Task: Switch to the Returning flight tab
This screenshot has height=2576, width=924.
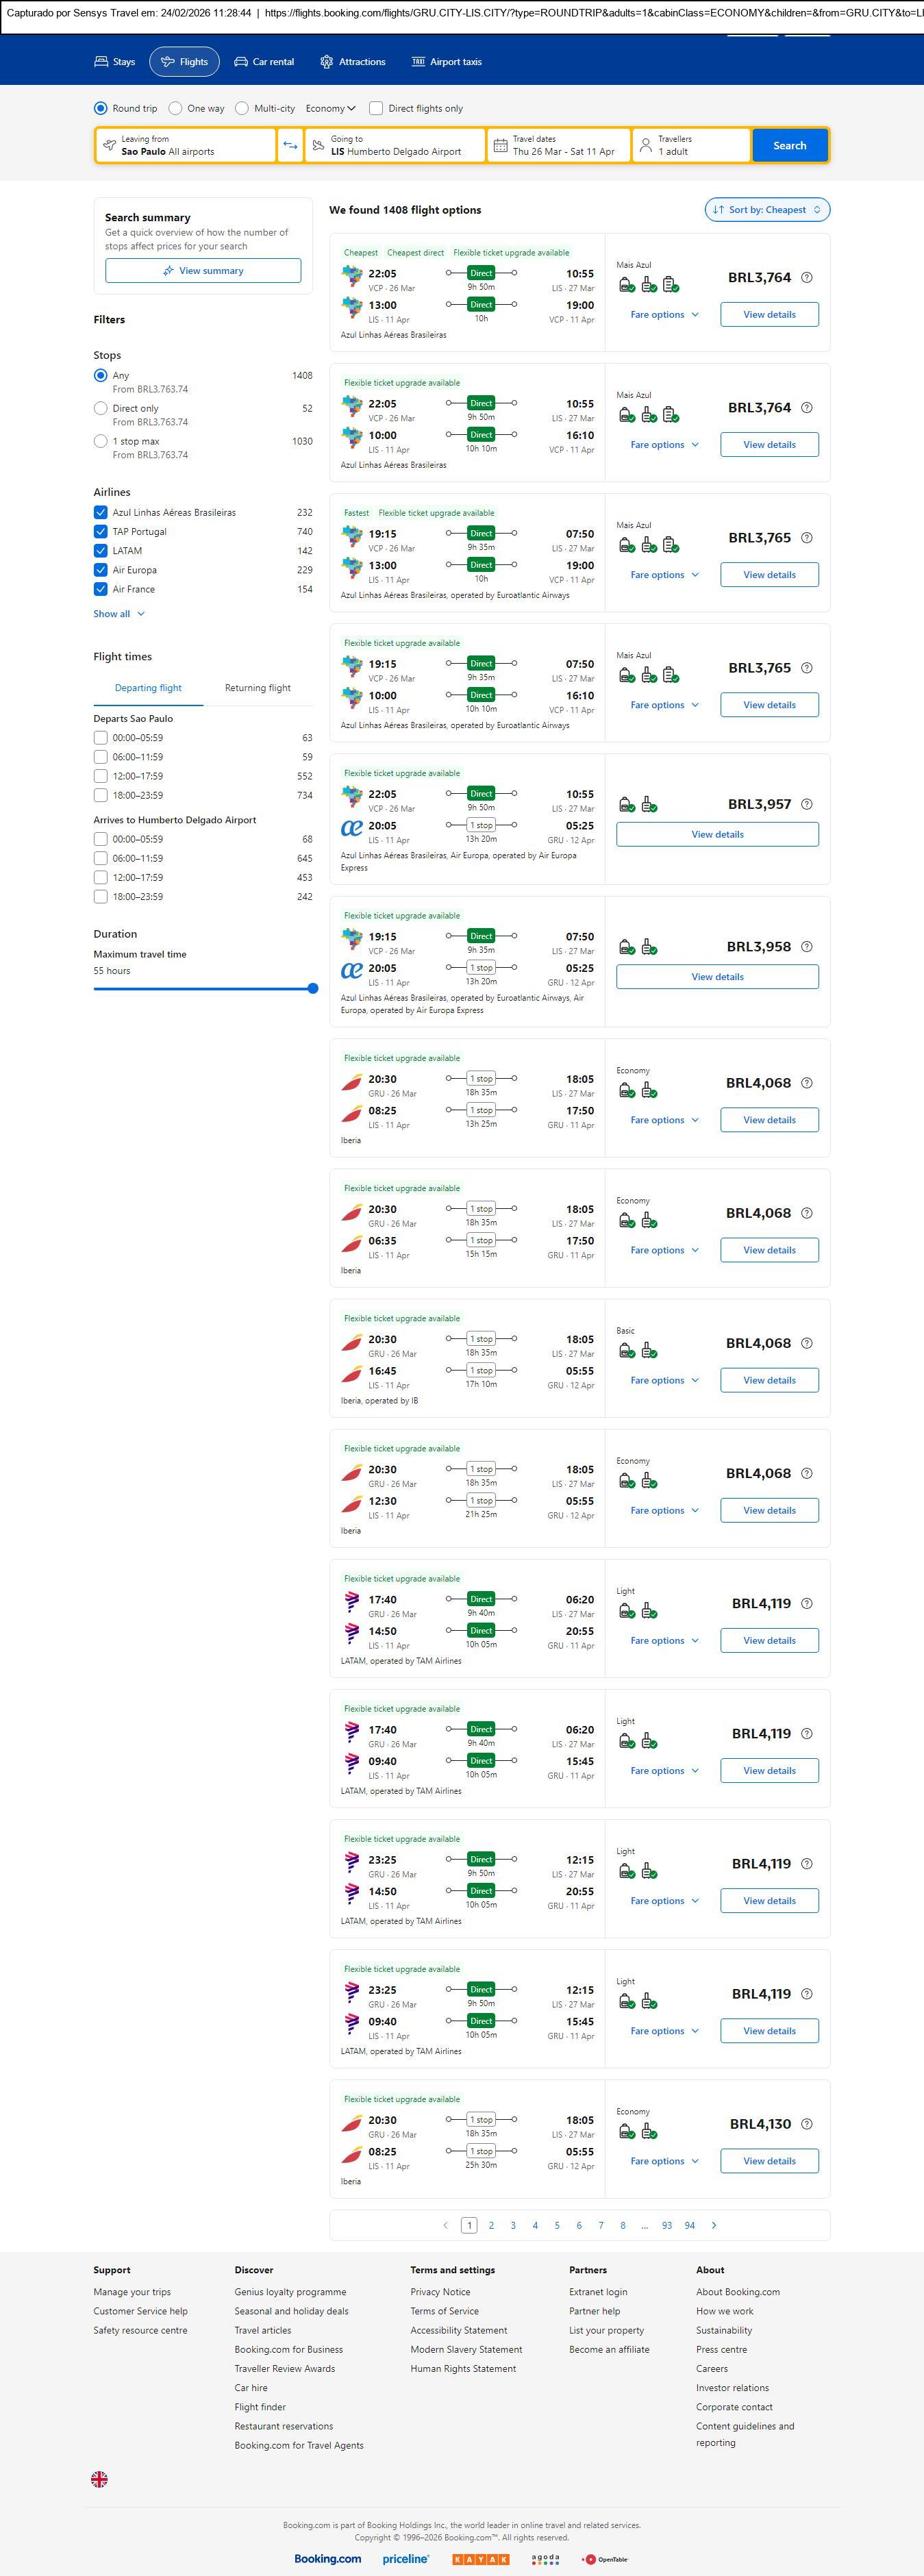Action: click(257, 688)
